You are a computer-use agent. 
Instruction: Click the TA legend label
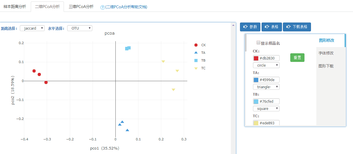[x=203, y=52]
